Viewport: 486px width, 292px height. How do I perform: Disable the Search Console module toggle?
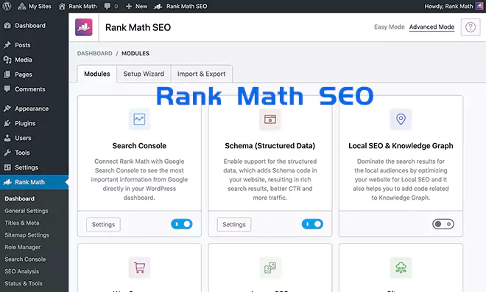tap(182, 224)
